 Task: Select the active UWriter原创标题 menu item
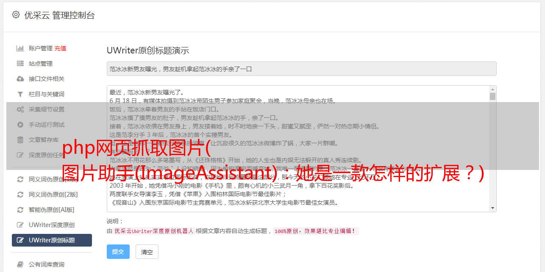(52, 240)
